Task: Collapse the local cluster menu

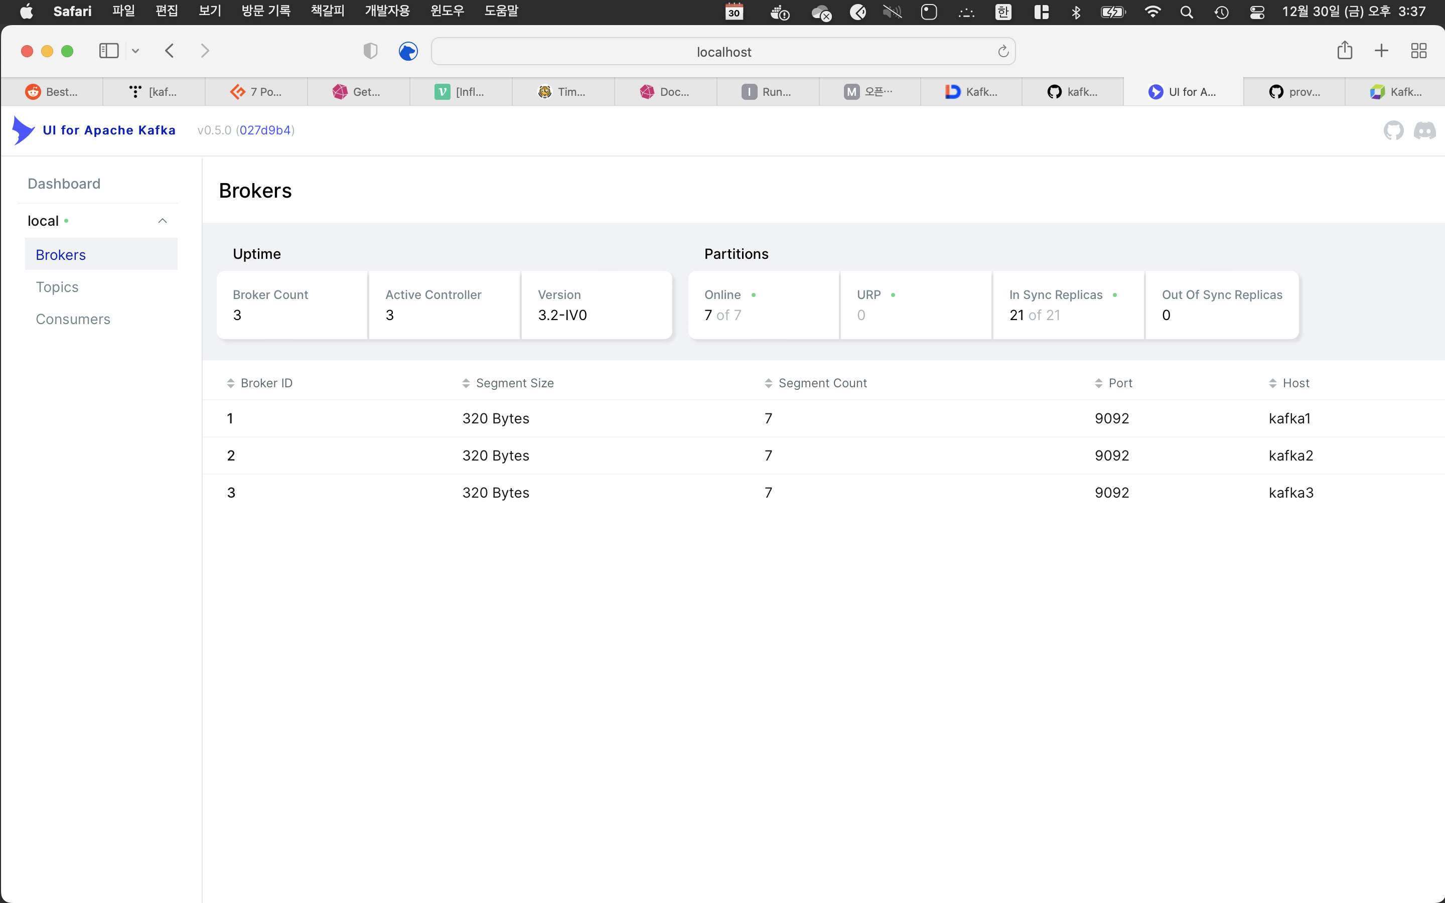Action: point(163,221)
